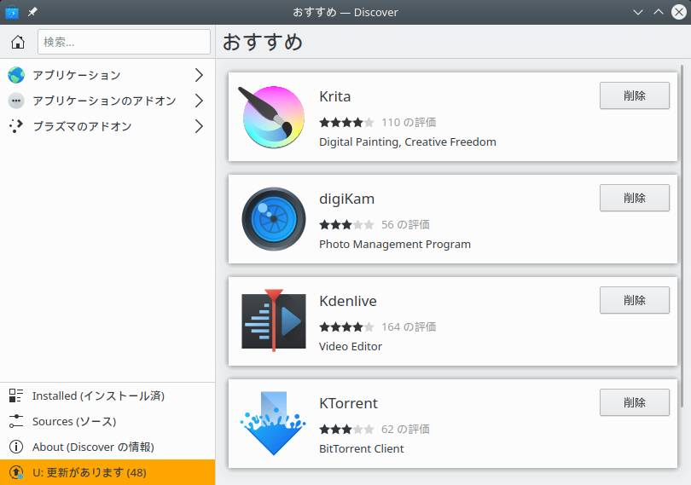Screen dimensions: 691x485
Task: Click the KTorrent app title
Action: [349, 403]
